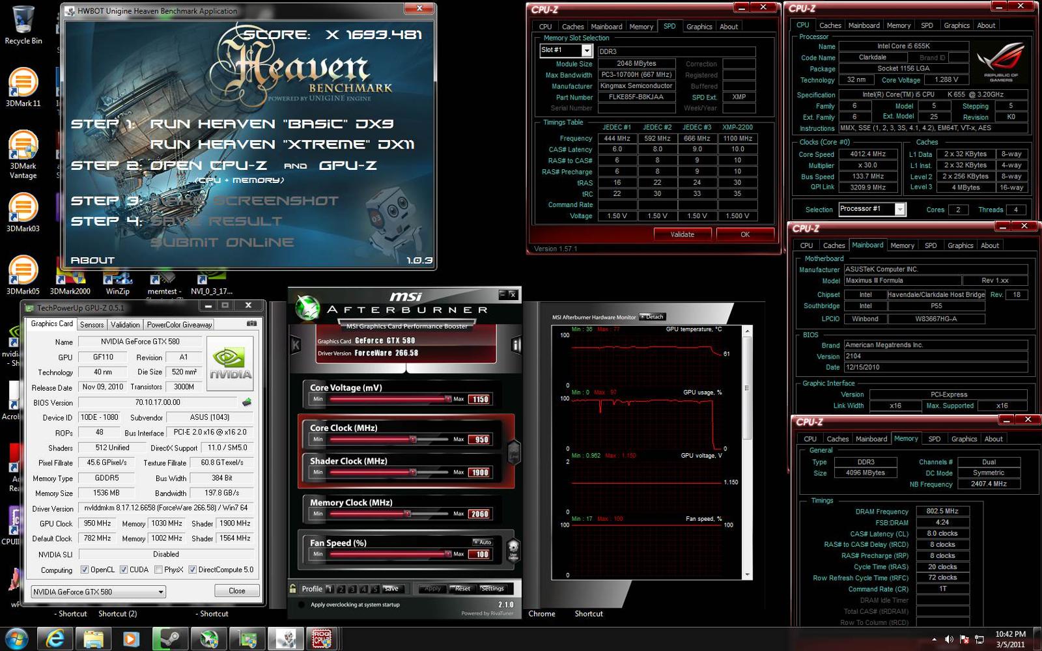Open the 3DMark2000 desktop shortcut
Viewport: 1042px width, 651px height.
point(70,284)
